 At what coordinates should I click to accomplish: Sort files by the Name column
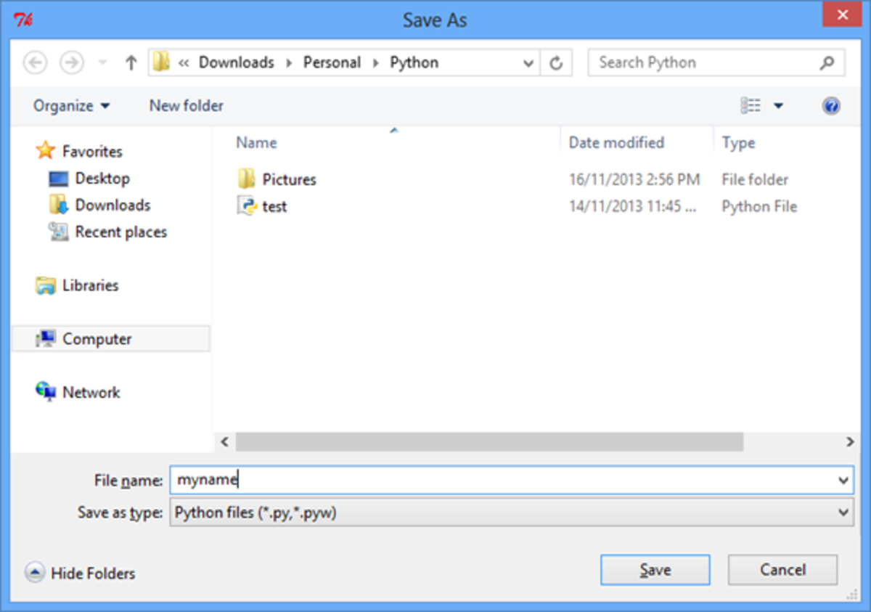255,142
